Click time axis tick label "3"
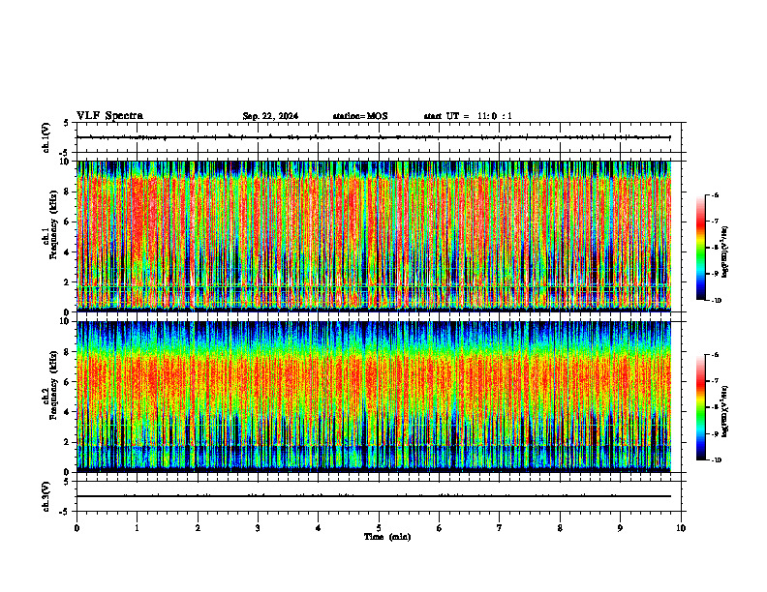767x592 pixels. pyautogui.click(x=258, y=528)
